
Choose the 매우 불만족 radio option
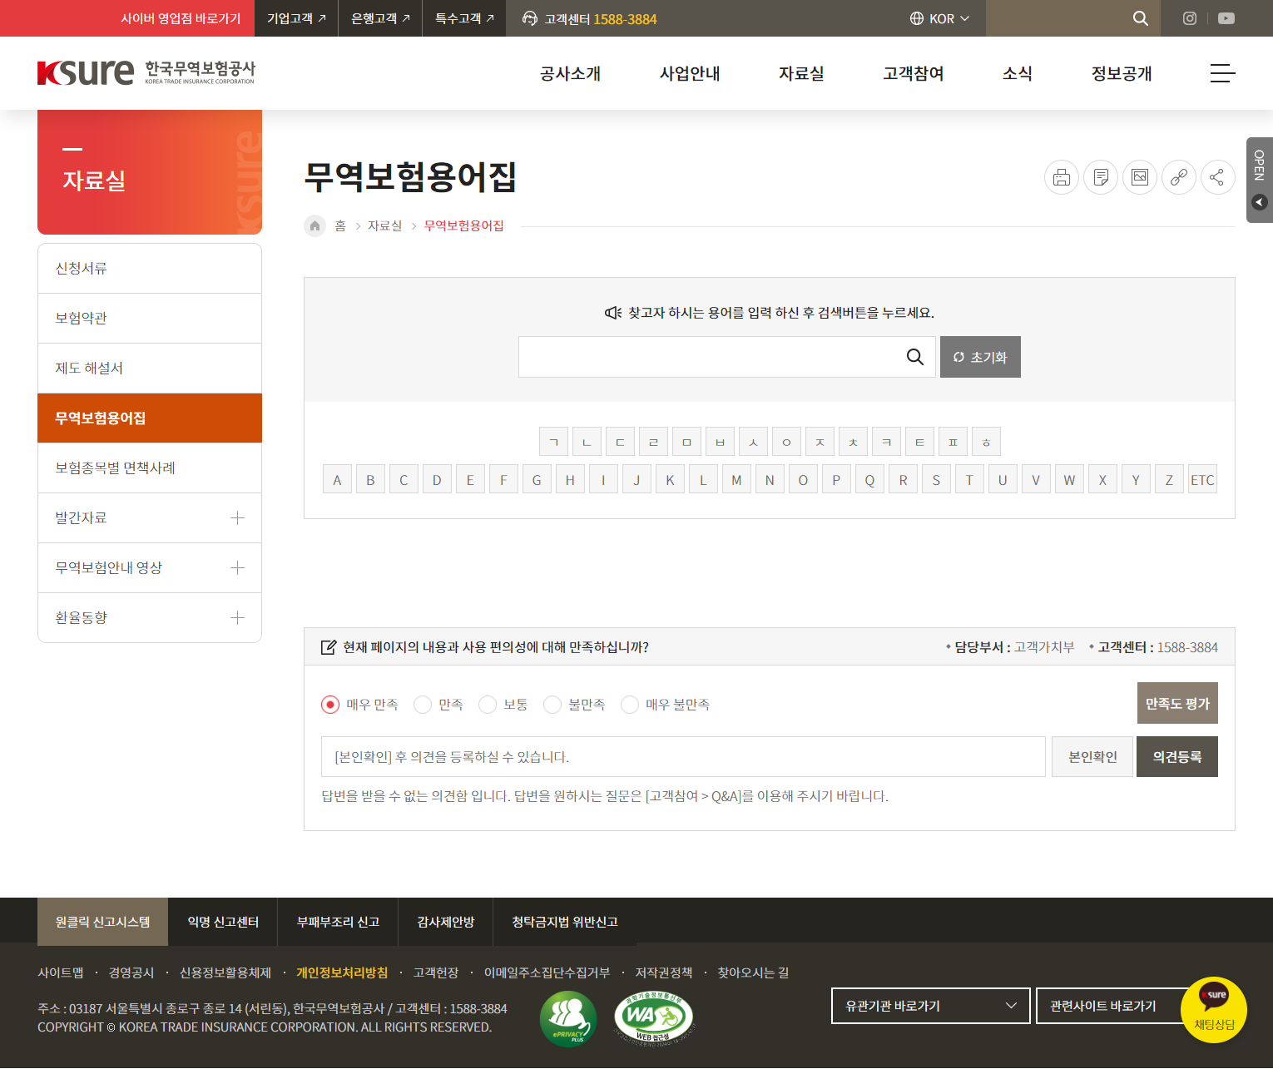pyautogui.click(x=630, y=705)
